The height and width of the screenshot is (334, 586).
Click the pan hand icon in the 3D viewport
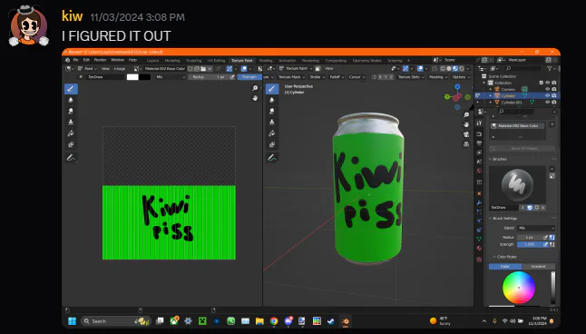(x=466, y=124)
